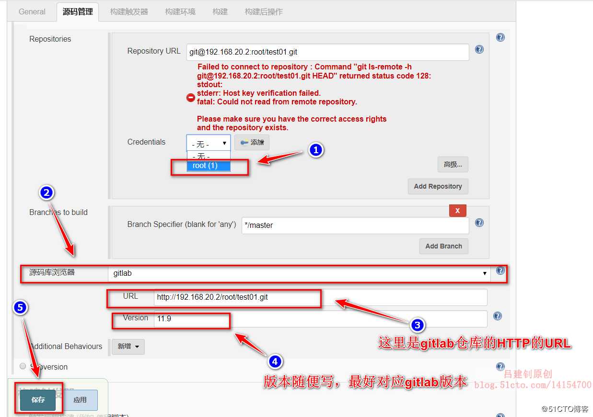Show help for Subversion option
The width and height of the screenshot is (593, 417).
point(500,367)
